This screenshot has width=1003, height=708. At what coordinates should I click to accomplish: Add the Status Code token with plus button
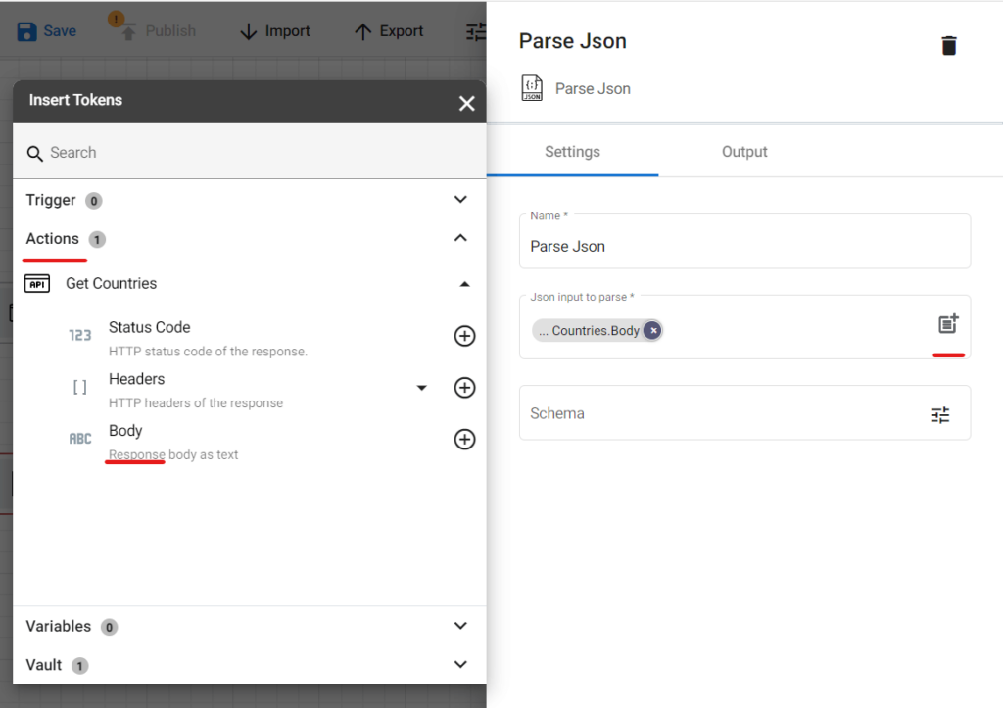(x=464, y=335)
